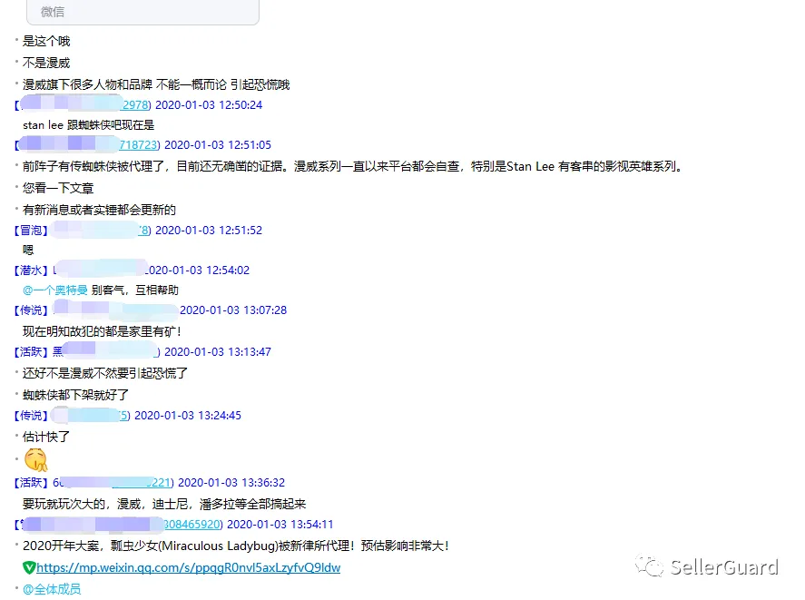Select message '要玩就玩次大的,漫威,迪士尼,潘多拉等全部搞起来'
Image resolution: width=805 pixels, height=600 pixels.
pos(164,504)
